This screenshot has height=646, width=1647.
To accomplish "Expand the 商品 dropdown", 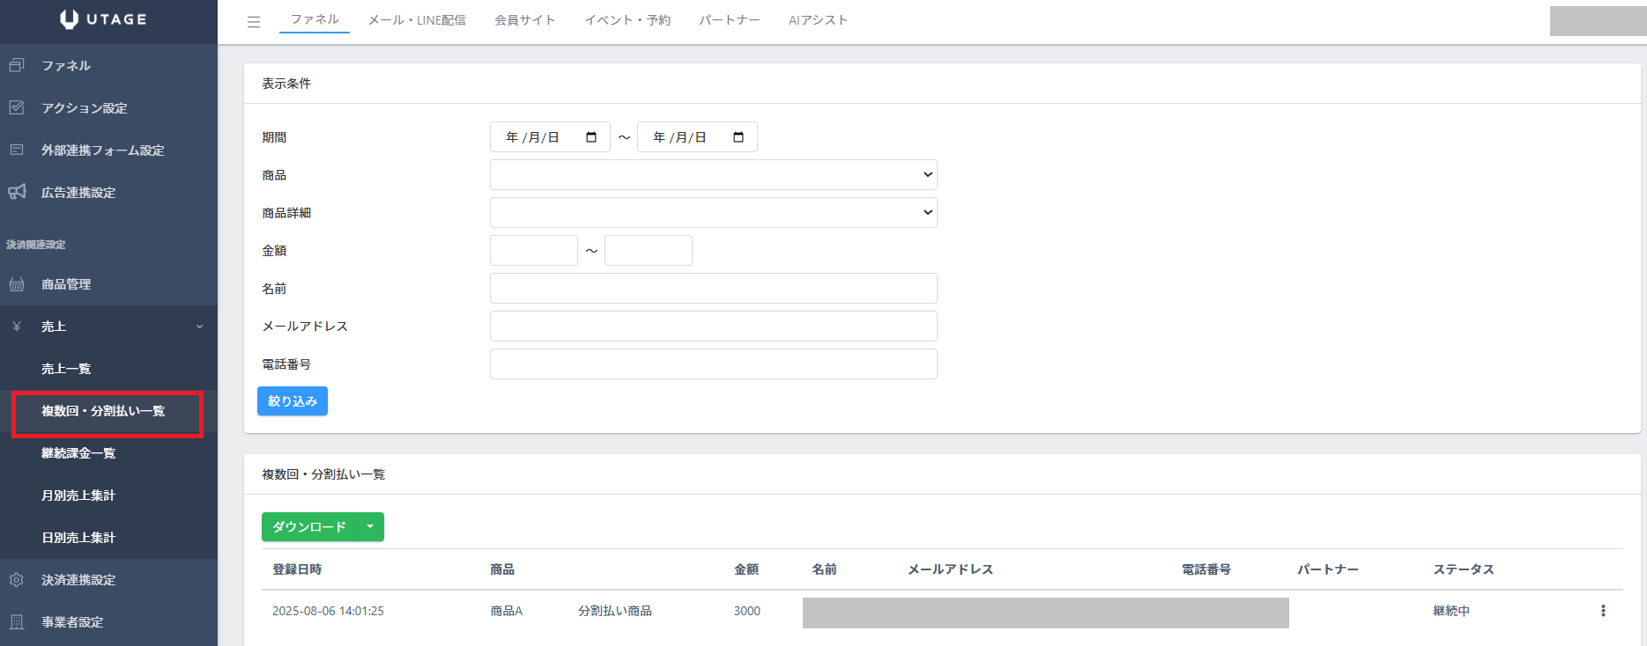I will click(713, 175).
